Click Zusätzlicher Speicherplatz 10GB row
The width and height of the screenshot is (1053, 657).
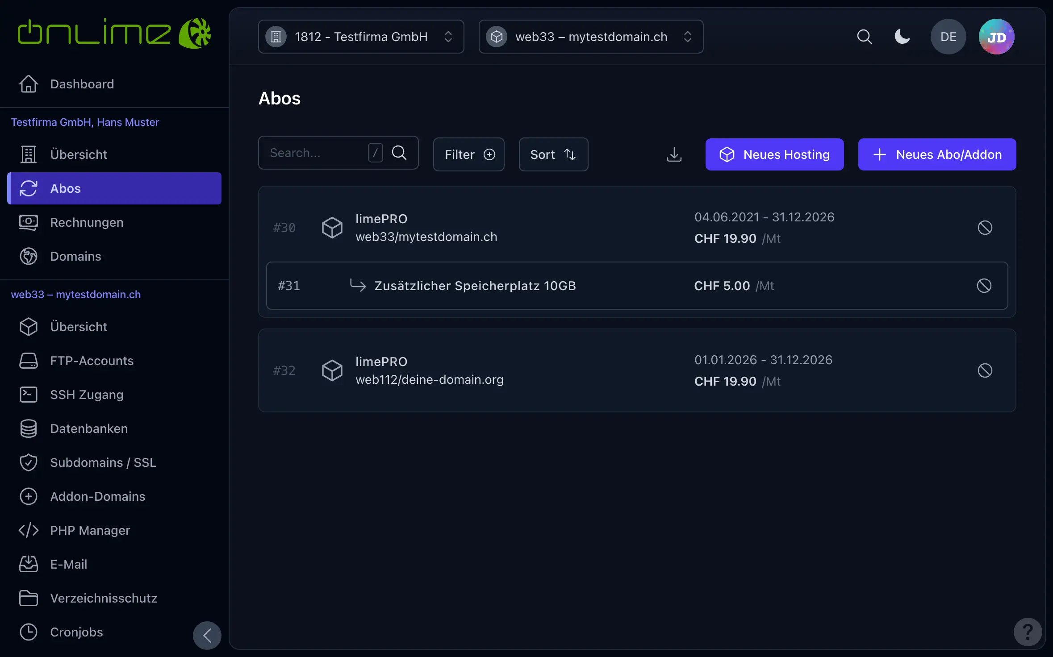pyautogui.click(x=637, y=286)
